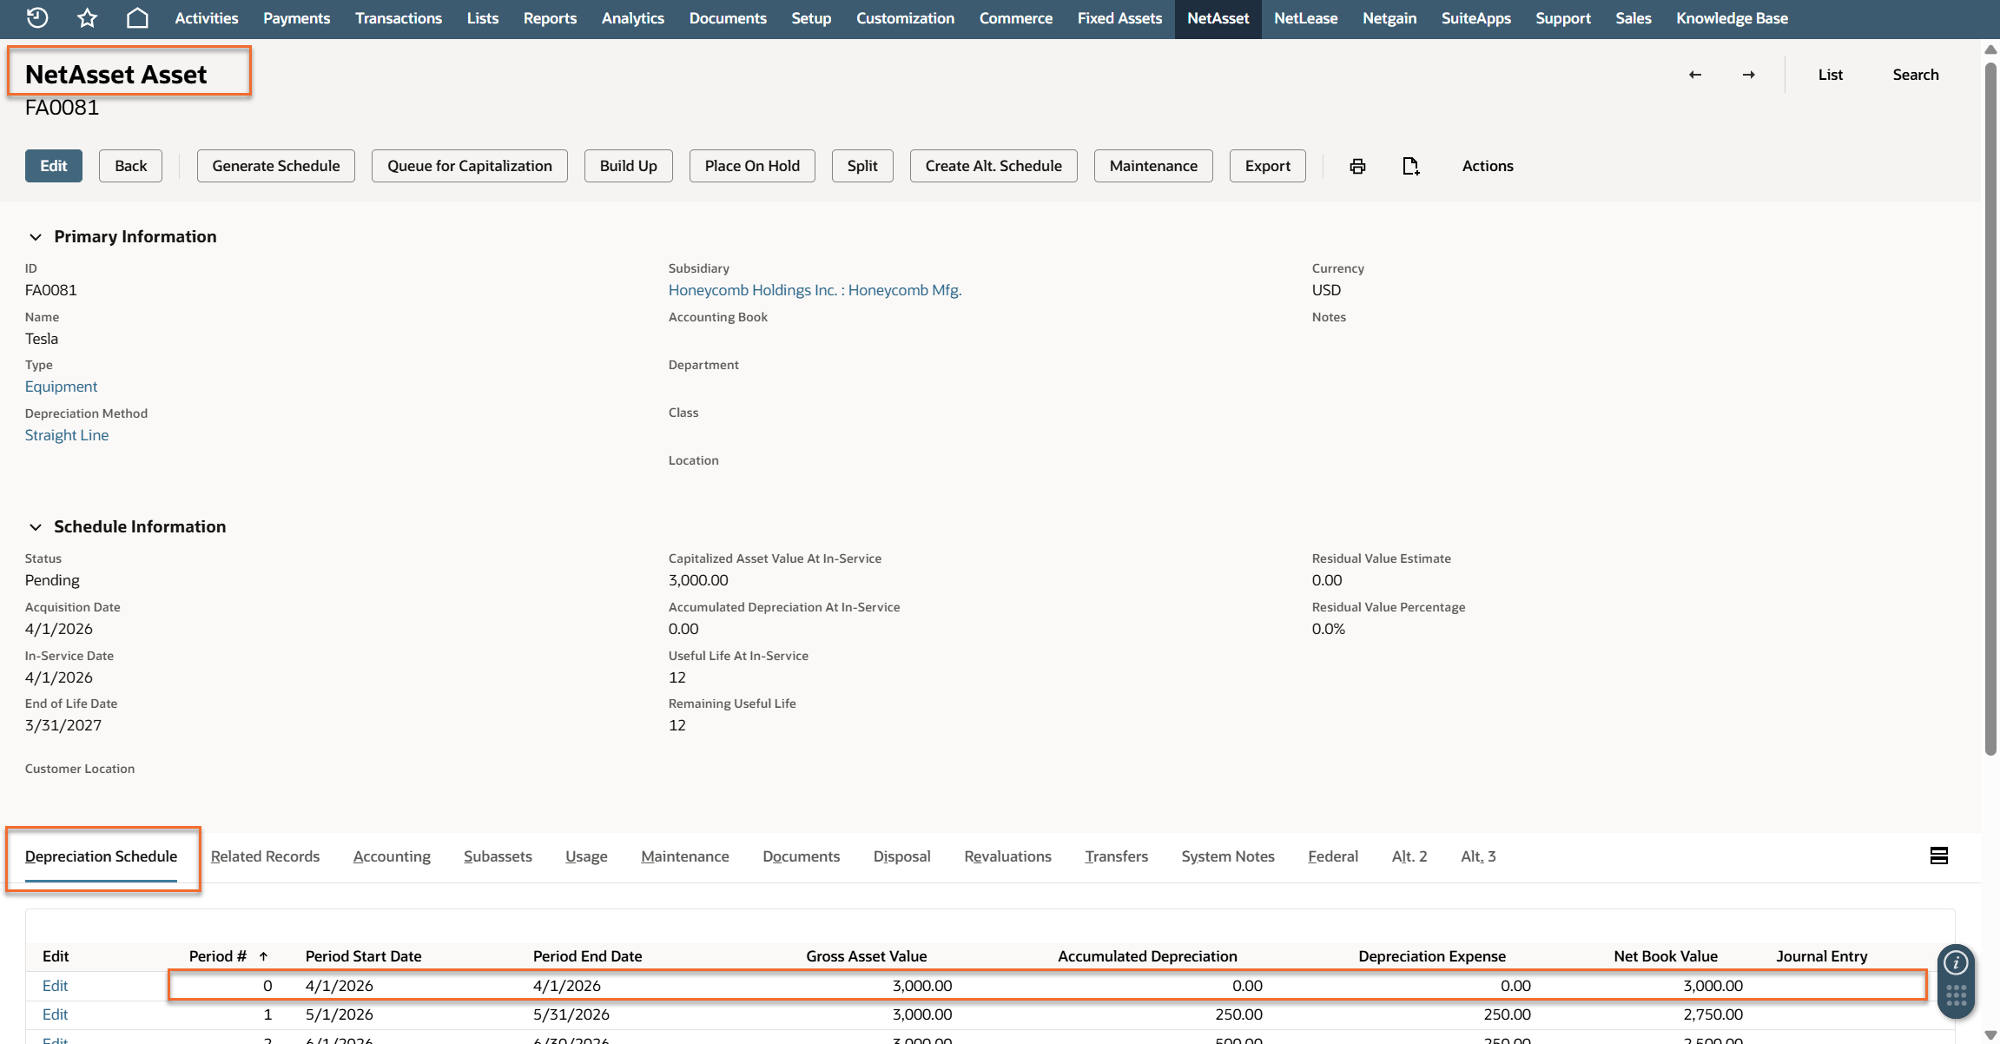The width and height of the screenshot is (2000, 1044).
Task: Click Edit link for period 1 row
Action: coord(55,1014)
